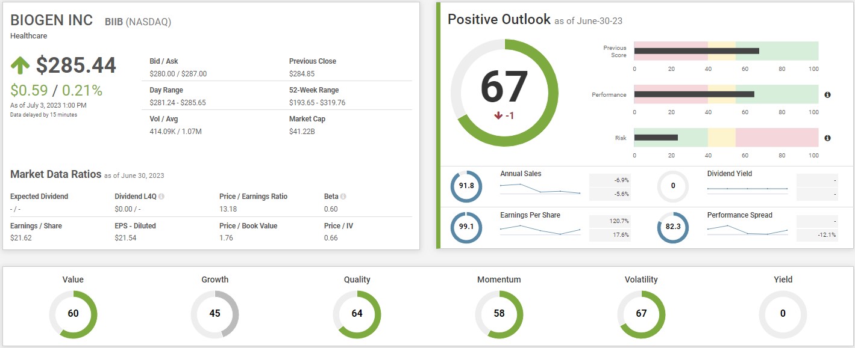Open the Dividend L4Q info tooltip icon

pos(161,197)
